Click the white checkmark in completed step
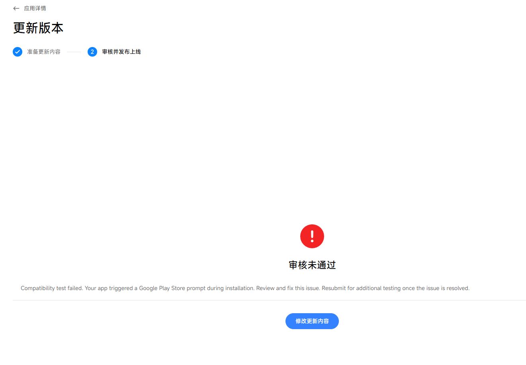The height and width of the screenshot is (365, 526). click(x=18, y=52)
